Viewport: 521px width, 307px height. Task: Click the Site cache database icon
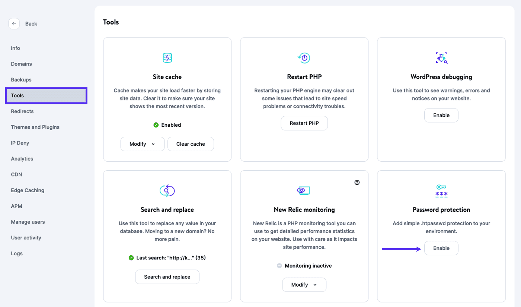[x=167, y=58]
